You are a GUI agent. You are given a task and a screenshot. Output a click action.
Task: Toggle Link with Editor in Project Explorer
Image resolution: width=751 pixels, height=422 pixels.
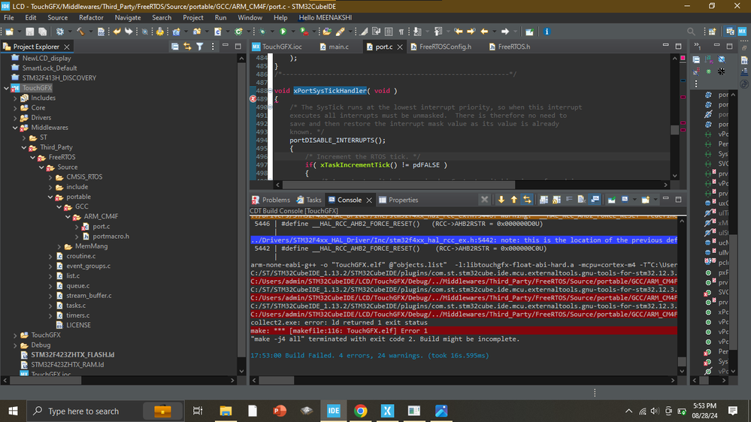click(187, 47)
